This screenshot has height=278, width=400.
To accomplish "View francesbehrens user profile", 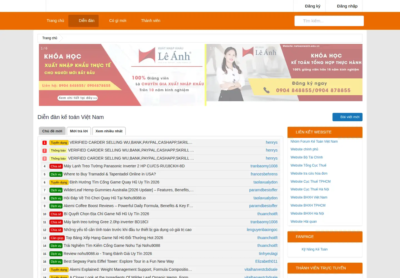I will point(264,174).
